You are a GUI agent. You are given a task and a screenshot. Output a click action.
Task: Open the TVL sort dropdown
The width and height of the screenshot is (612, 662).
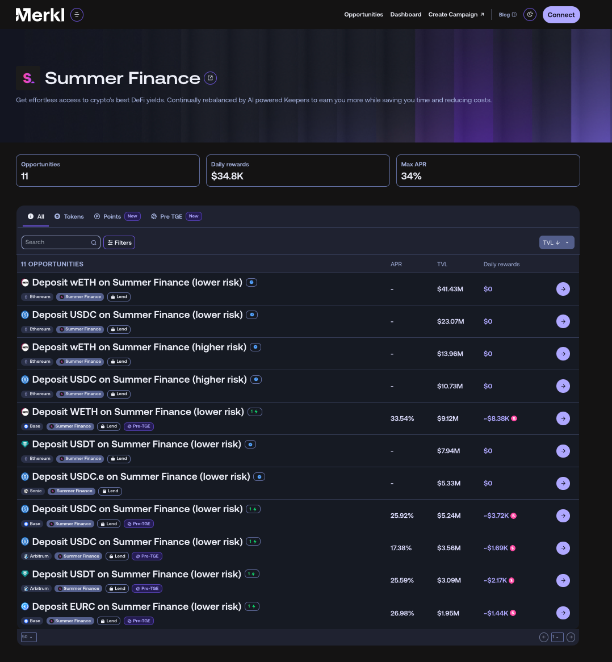[x=556, y=242]
